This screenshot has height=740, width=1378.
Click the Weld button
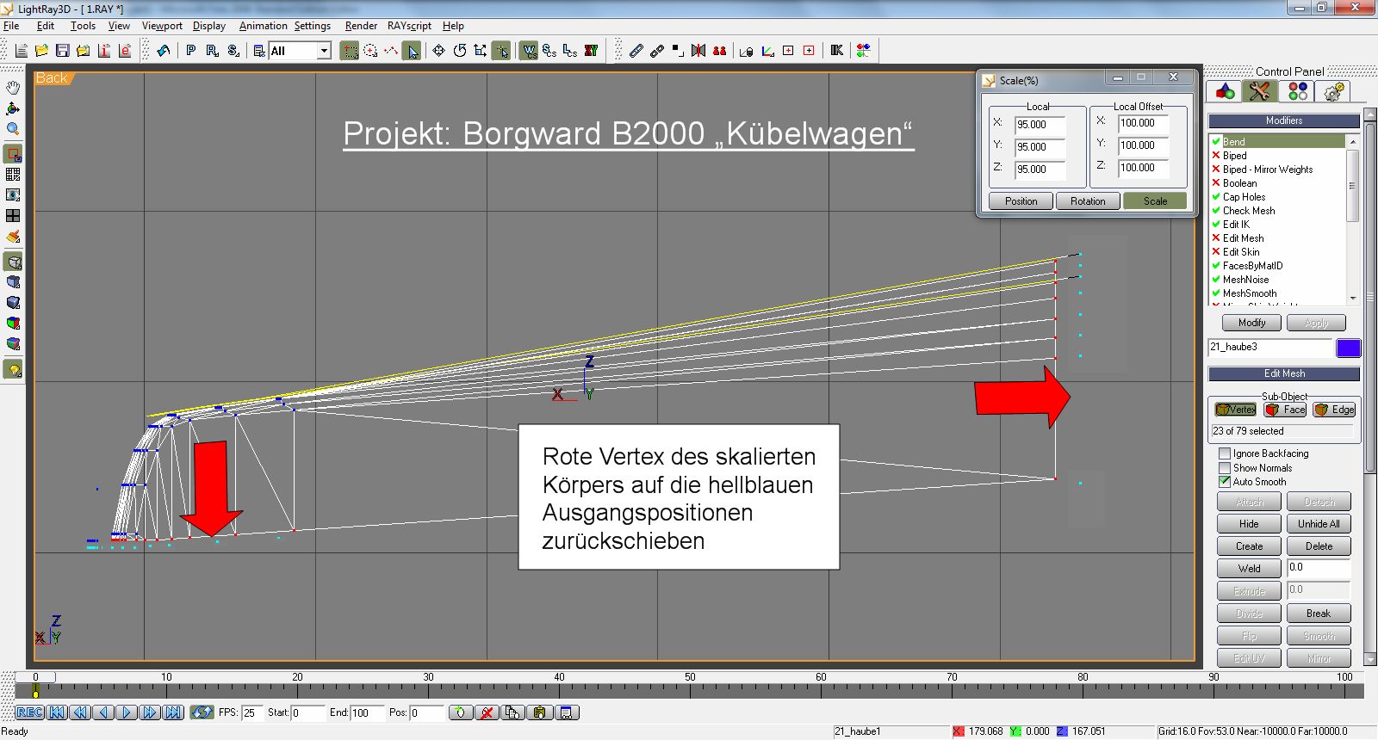1249,569
